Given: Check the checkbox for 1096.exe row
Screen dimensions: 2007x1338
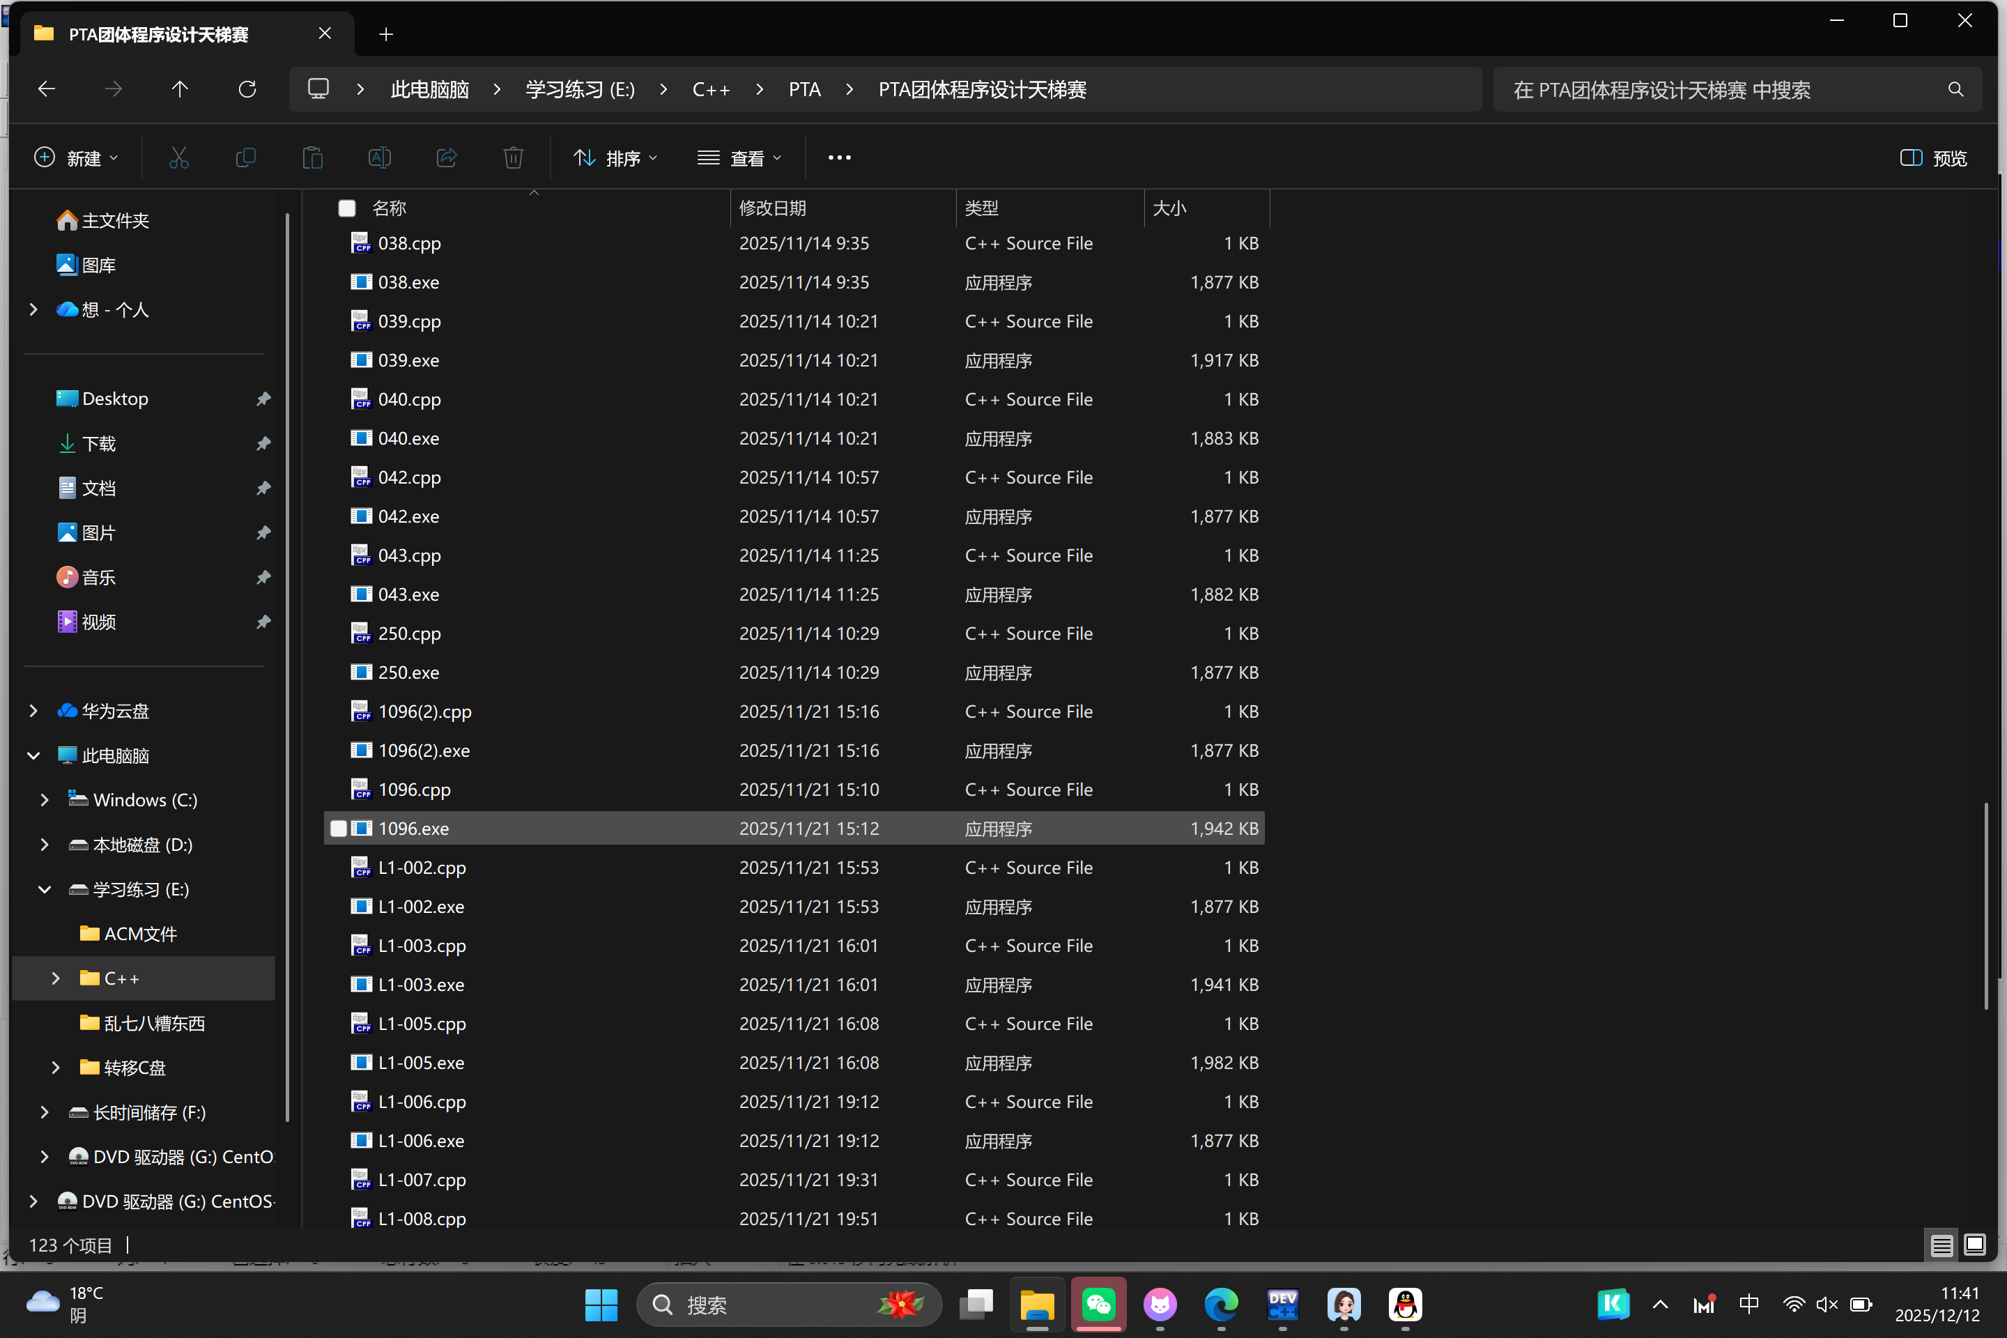Looking at the screenshot, I should pos(339,829).
